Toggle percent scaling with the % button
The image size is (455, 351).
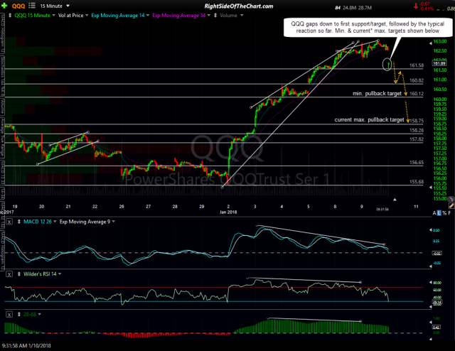[444, 213]
